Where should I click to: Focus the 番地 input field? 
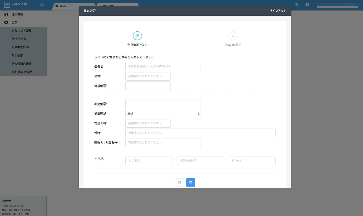tap(201, 133)
